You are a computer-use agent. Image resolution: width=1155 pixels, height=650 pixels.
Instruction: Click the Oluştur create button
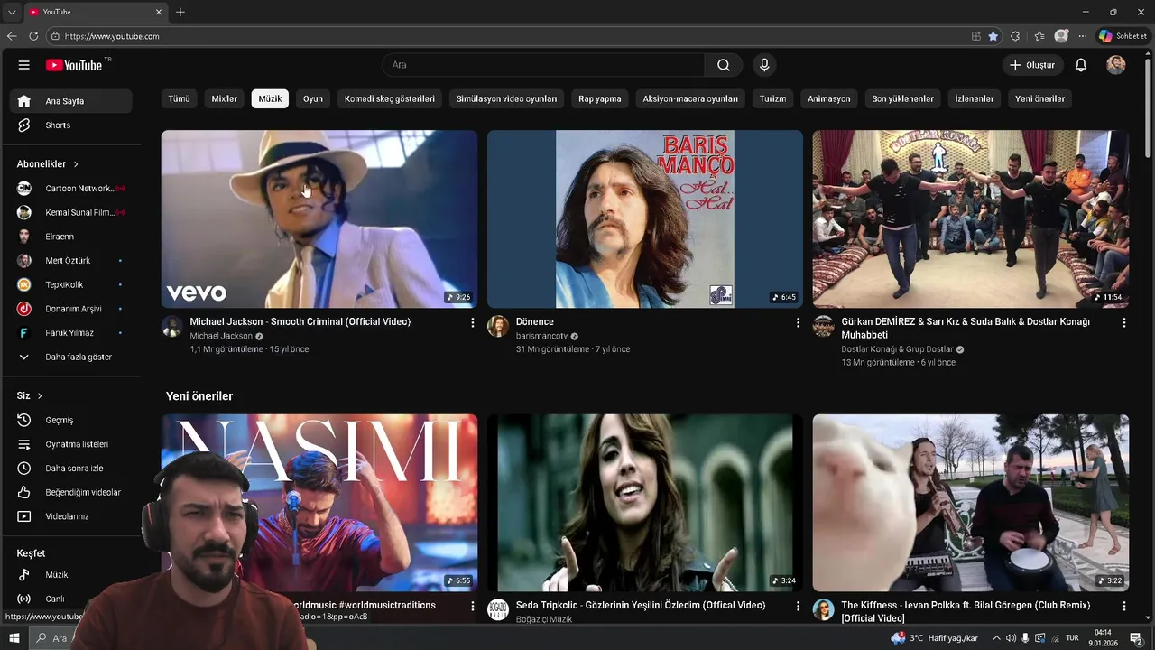[x=1032, y=65]
